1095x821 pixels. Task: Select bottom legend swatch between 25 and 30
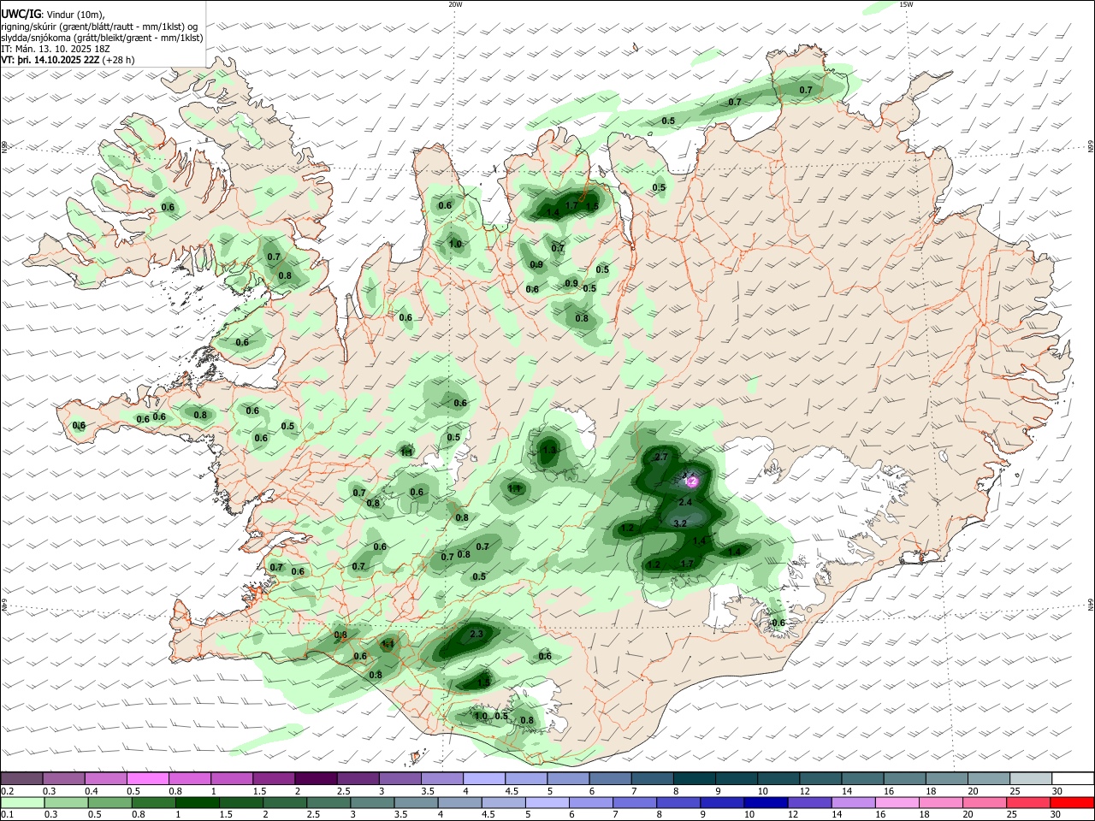tap(1028, 802)
